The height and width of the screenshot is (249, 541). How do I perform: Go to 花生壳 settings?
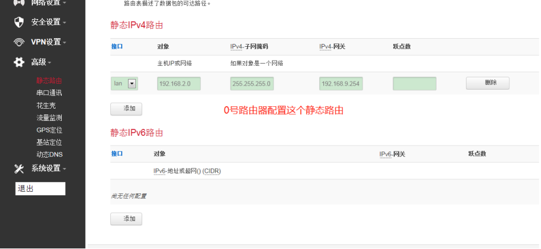click(46, 105)
